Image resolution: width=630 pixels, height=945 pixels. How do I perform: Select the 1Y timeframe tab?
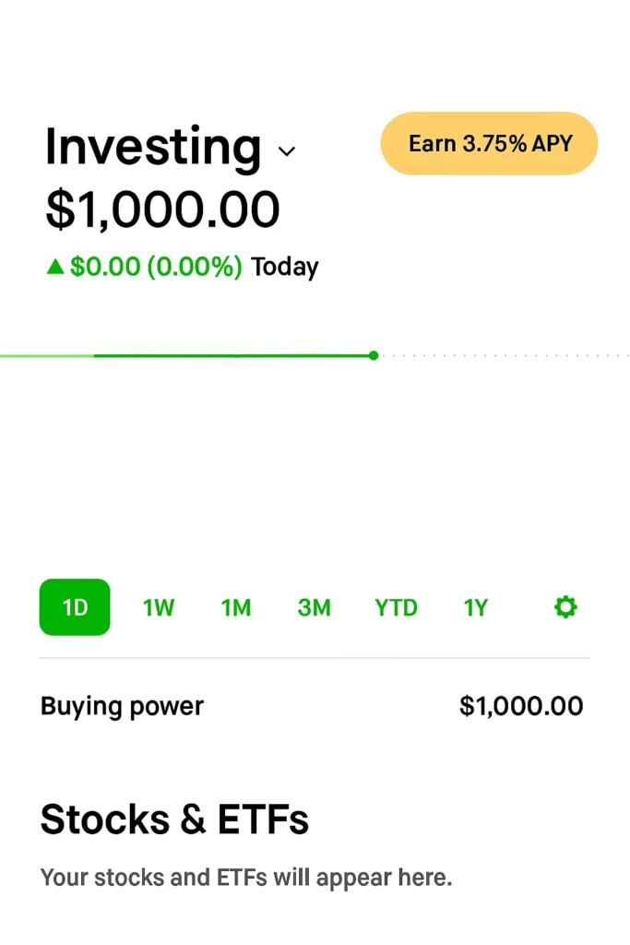point(475,607)
